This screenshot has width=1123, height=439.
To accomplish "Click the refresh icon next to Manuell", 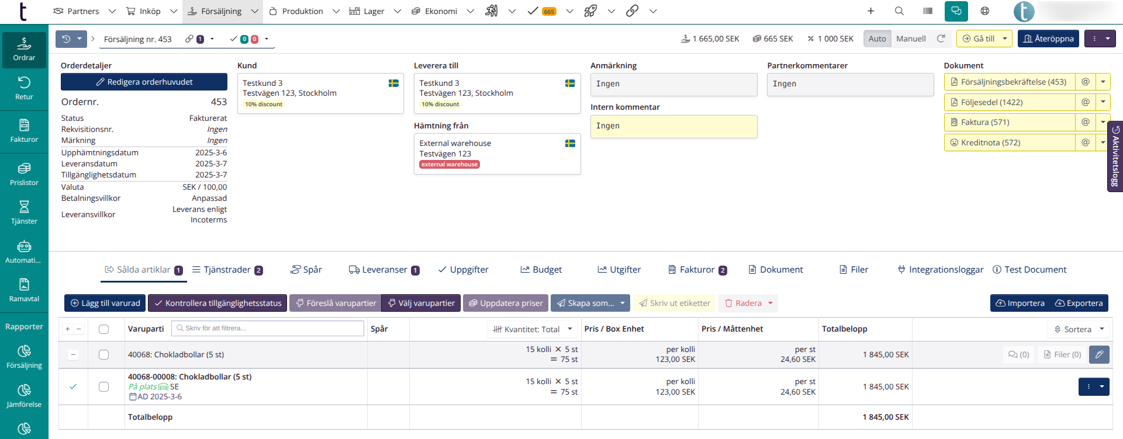I will tap(941, 39).
